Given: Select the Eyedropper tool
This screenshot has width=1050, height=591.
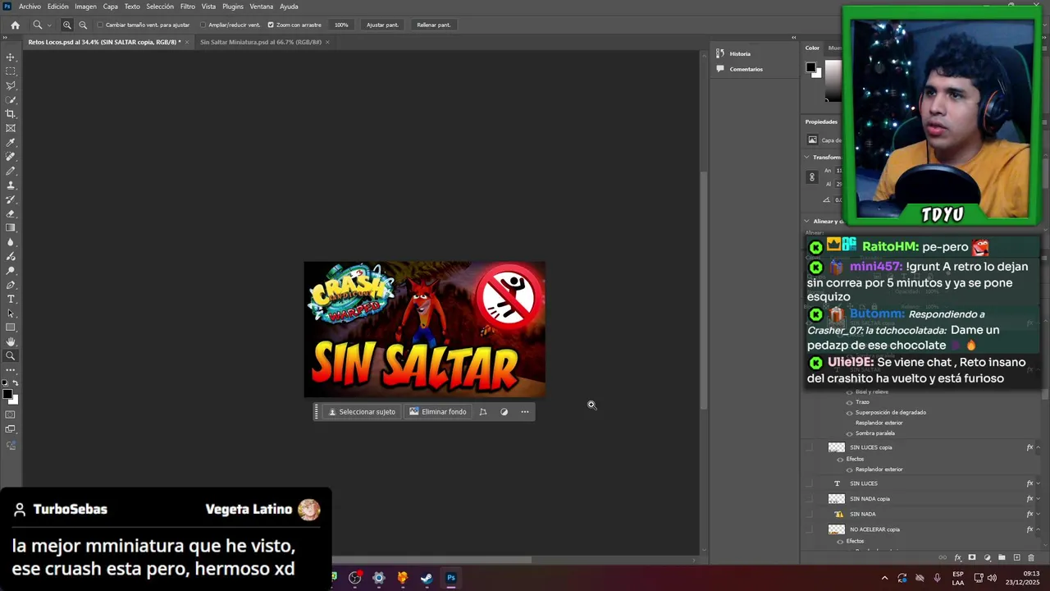Looking at the screenshot, I should [11, 143].
